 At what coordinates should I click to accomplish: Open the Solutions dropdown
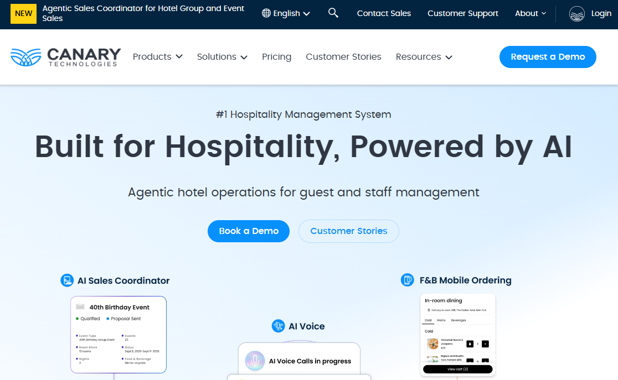click(222, 57)
